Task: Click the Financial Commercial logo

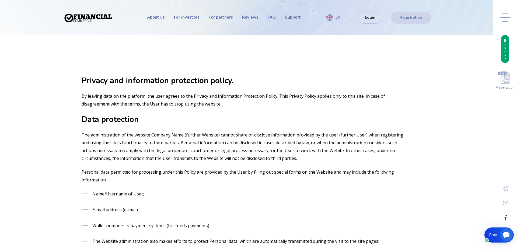Action: 88,17
